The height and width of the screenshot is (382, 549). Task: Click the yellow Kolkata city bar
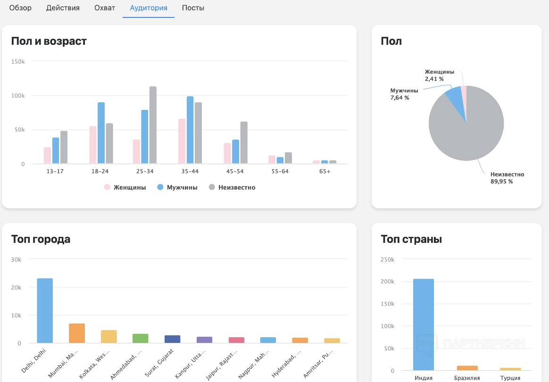pos(109,336)
